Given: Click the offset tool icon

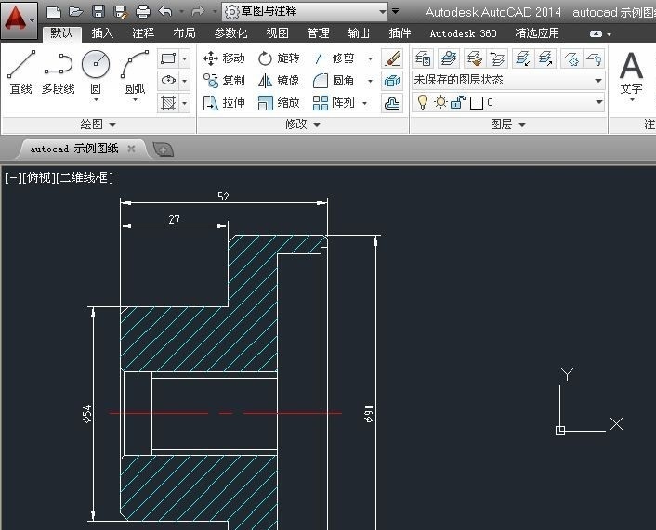Looking at the screenshot, I should pyautogui.click(x=392, y=103).
